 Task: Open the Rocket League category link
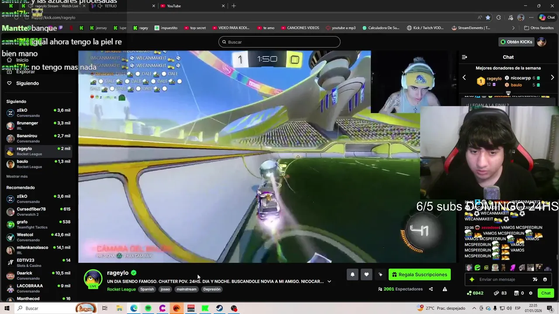pyautogui.click(x=121, y=289)
